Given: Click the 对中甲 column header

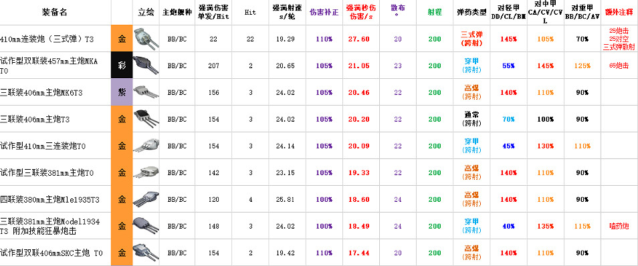Looking at the screenshot, I should point(545,12).
